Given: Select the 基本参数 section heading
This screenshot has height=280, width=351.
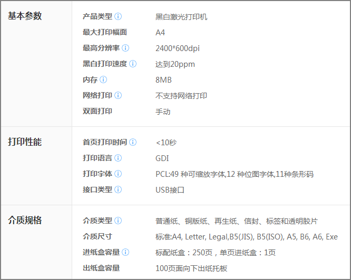Looking at the screenshot, I should point(25,16).
